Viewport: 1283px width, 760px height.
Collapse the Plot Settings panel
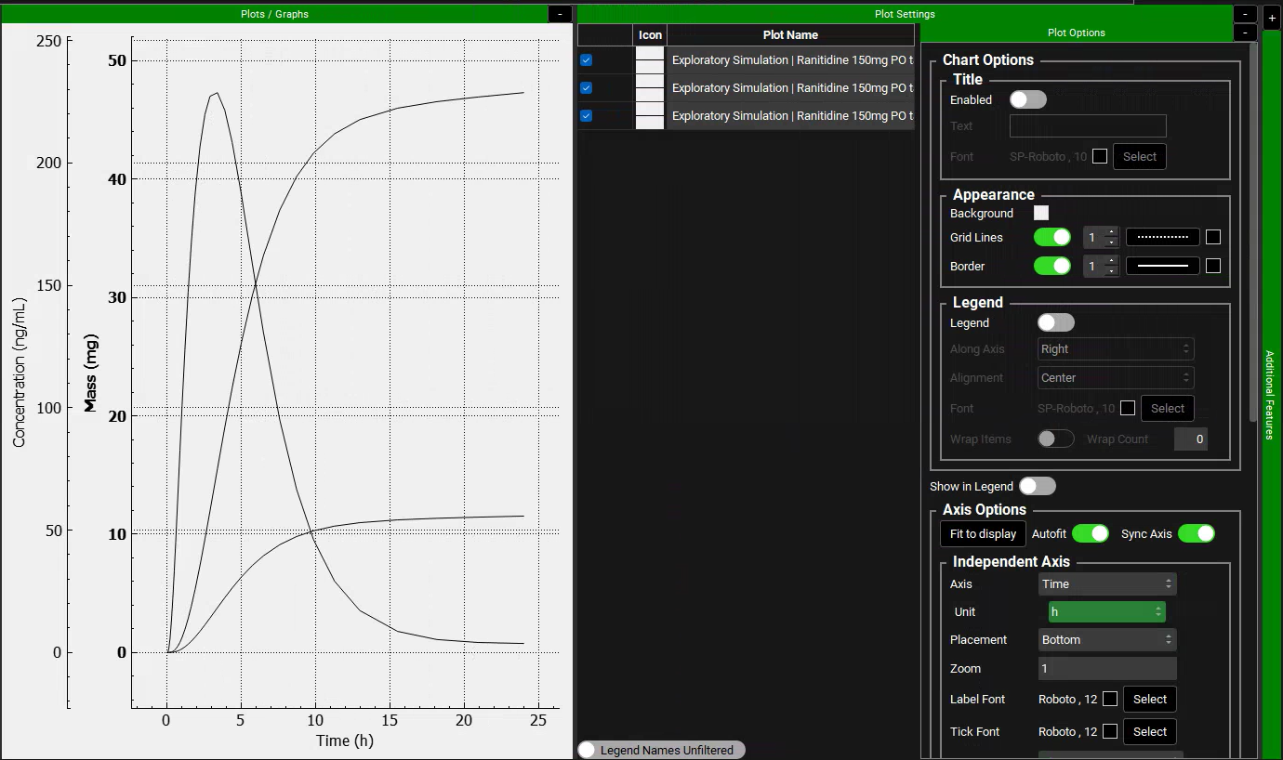[x=1245, y=14]
